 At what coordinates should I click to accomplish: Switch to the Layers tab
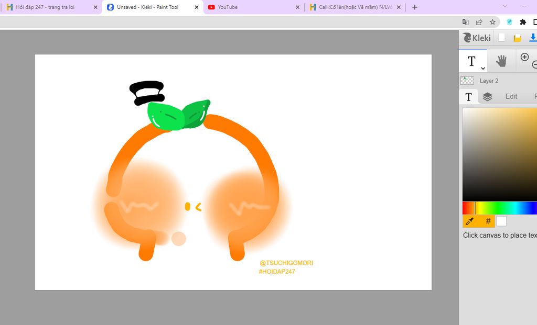[x=487, y=97]
